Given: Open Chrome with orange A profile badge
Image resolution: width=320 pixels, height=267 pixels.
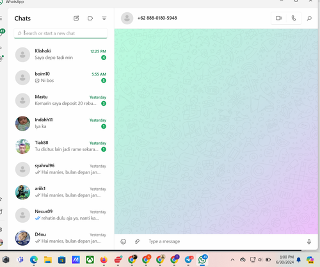Looking at the screenshot, I should [x=146, y=259].
